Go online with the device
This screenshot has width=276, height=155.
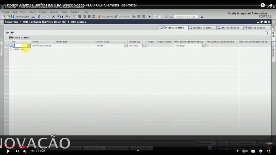pos(105,17)
